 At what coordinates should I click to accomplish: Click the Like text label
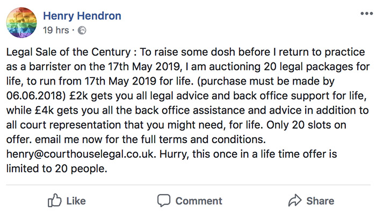click(76, 201)
